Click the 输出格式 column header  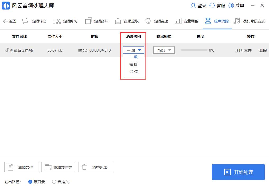pyautogui.click(x=164, y=36)
